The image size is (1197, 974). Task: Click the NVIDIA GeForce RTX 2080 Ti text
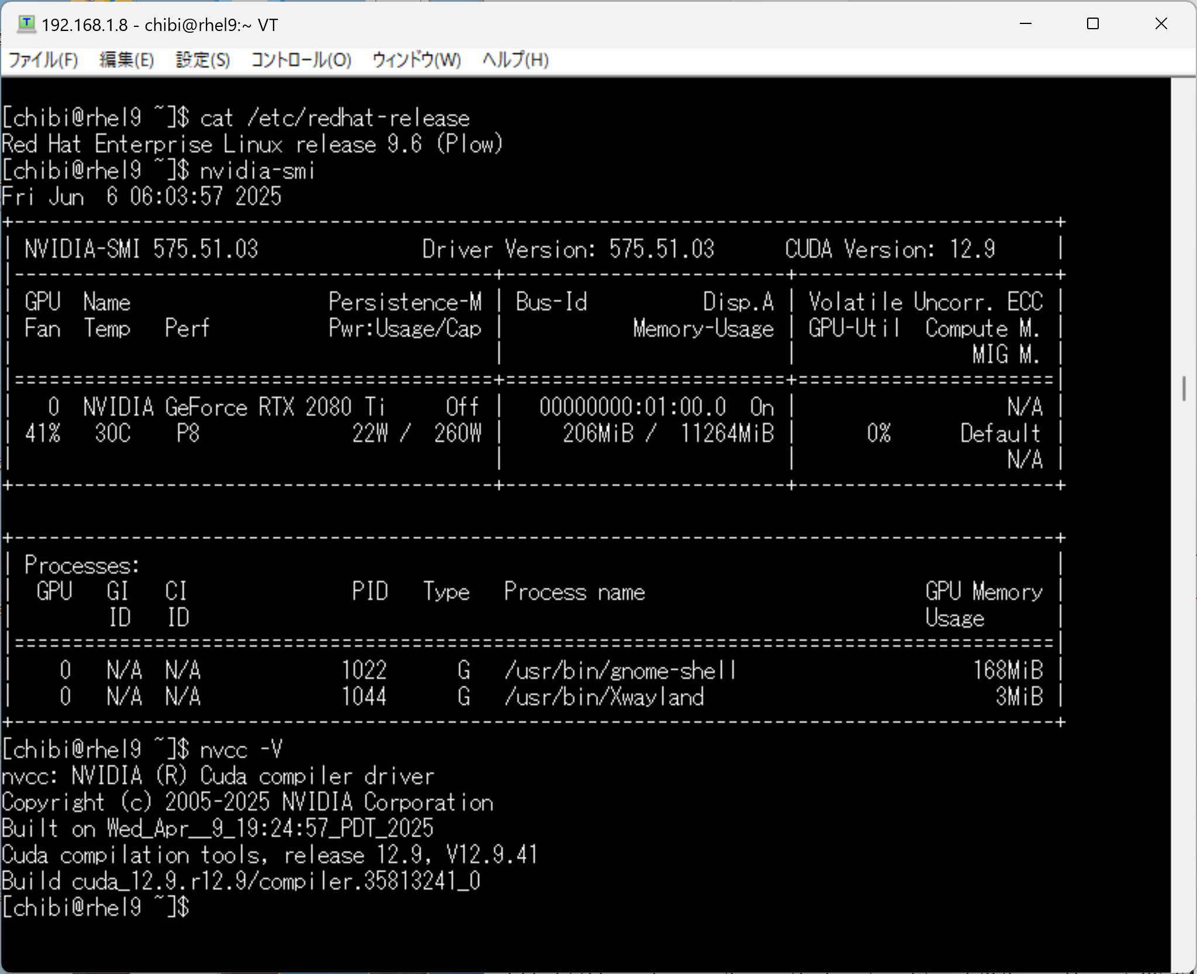(234, 407)
